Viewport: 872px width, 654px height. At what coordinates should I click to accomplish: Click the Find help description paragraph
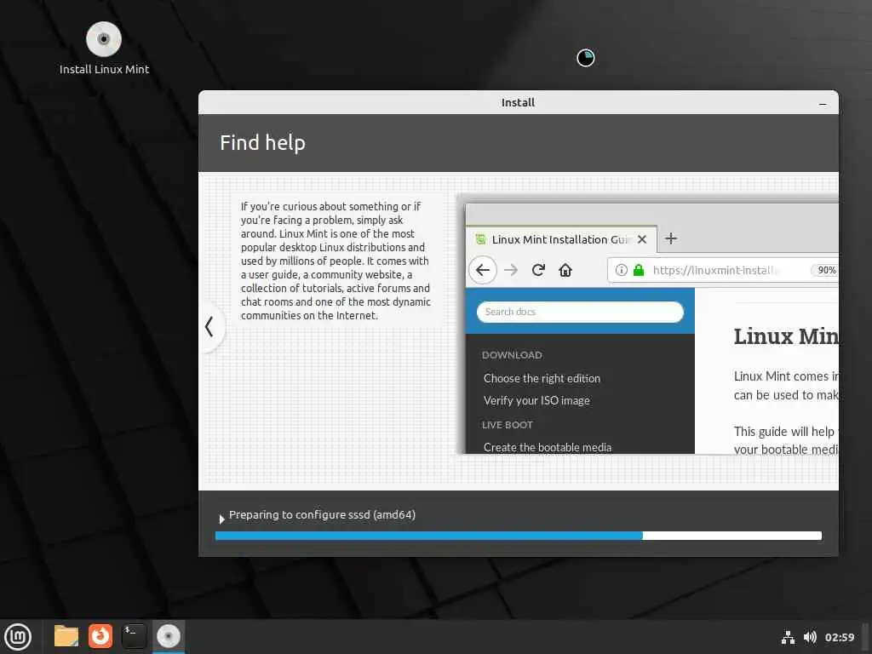[336, 261]
